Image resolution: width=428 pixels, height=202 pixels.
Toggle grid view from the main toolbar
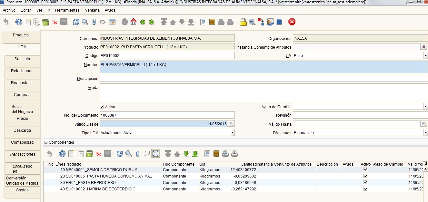[x=112, y=22]
